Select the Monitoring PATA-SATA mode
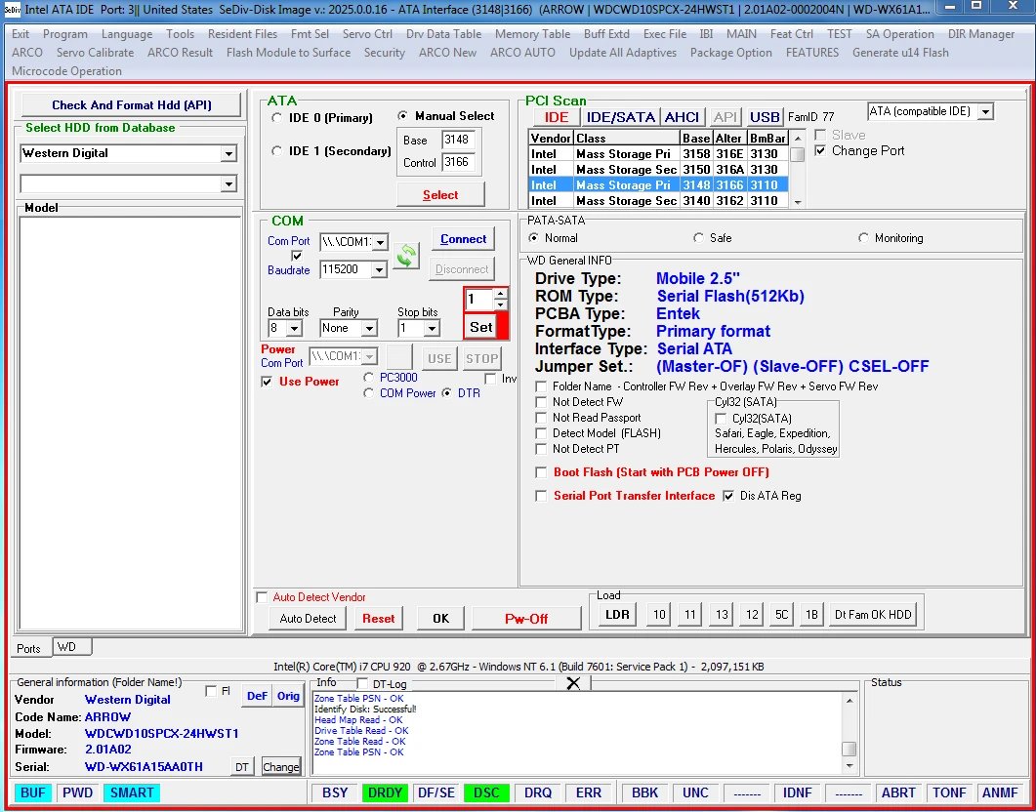Screen dimensions: 1036x812 point(863,238)
